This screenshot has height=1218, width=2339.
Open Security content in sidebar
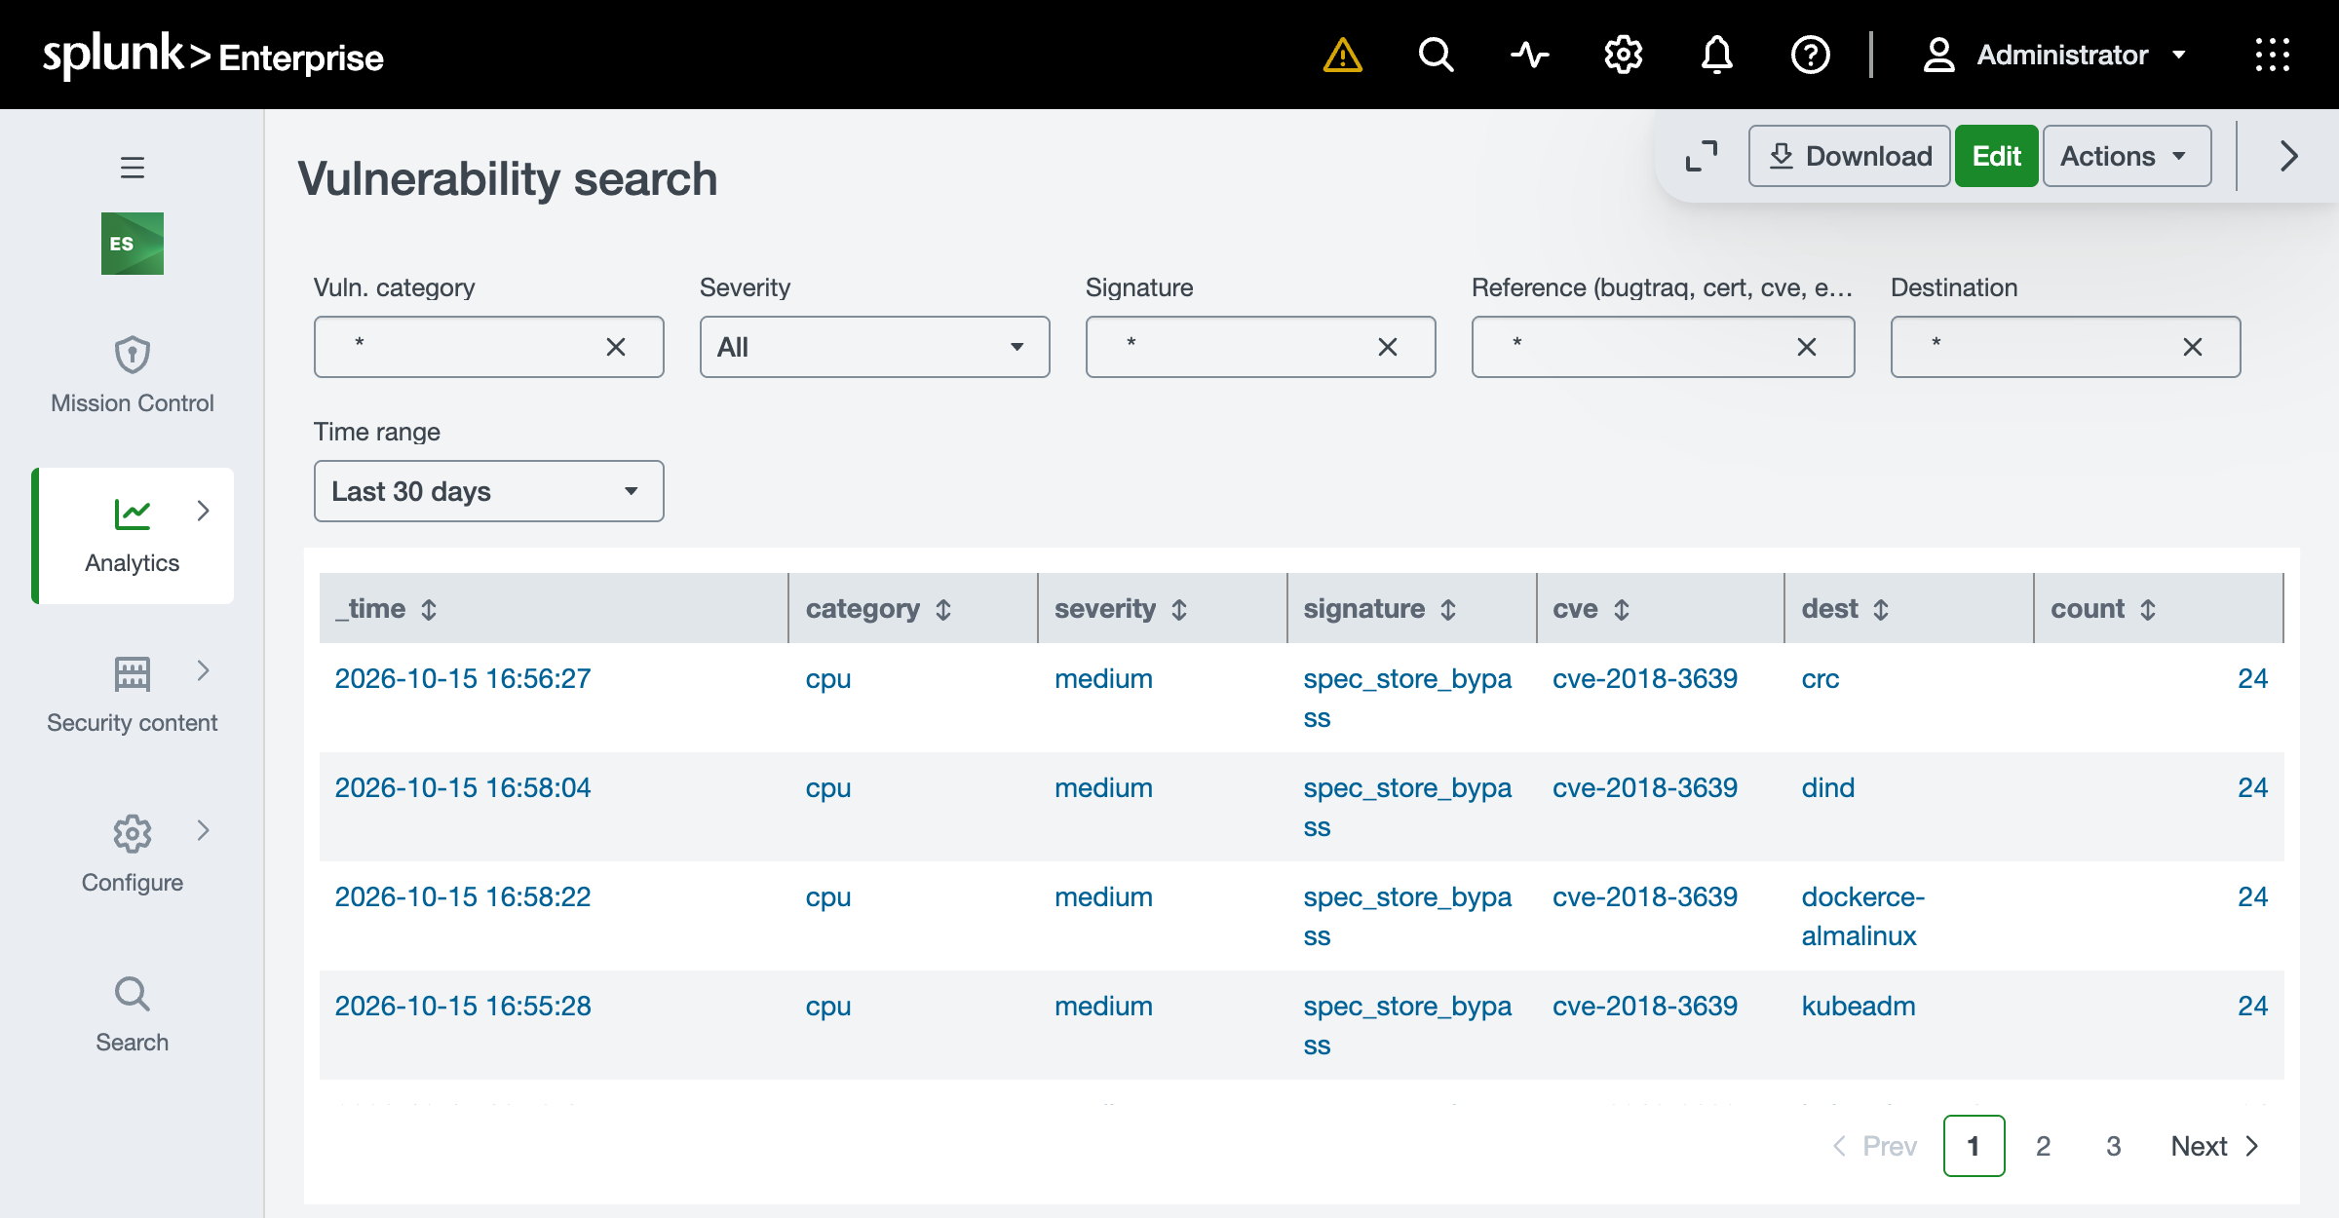click(x=133, y=695)
